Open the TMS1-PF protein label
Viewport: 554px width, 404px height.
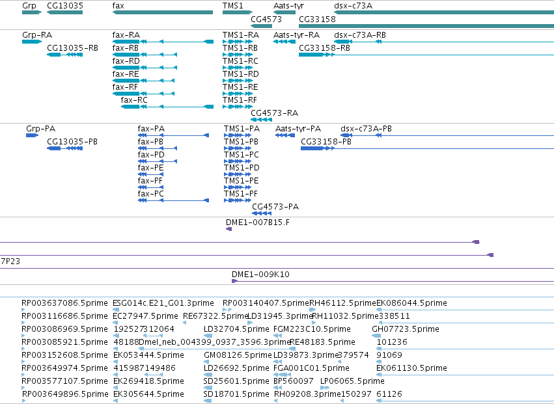(x=241, y=195)
